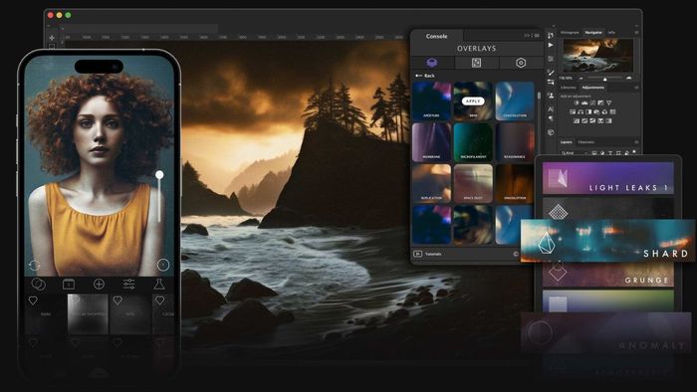
Task: Switch to the Navigator tab
Action: pos(593,33)
